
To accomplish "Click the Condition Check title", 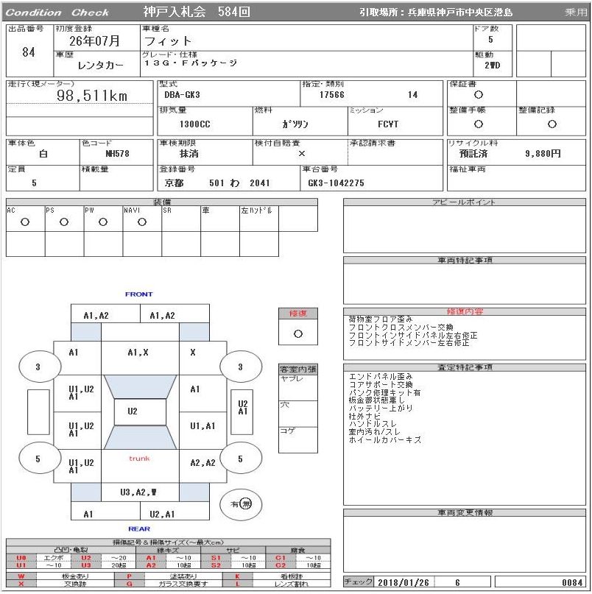I will coord(57,13).
